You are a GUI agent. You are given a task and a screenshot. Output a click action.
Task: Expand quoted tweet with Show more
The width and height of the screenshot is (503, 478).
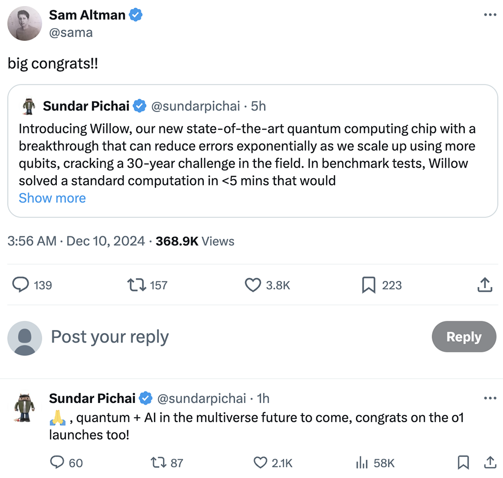tap(52, 198)
